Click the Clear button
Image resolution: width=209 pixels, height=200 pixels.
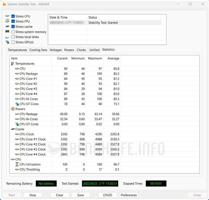pos(60,195)
